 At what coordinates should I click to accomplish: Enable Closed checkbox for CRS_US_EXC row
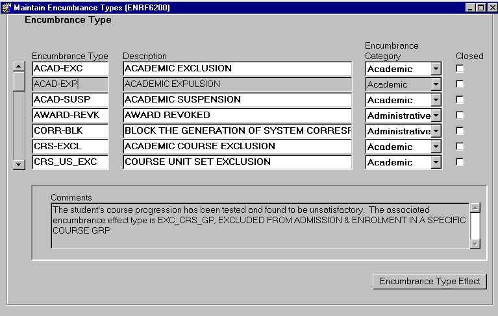click(x=460, y=162)
